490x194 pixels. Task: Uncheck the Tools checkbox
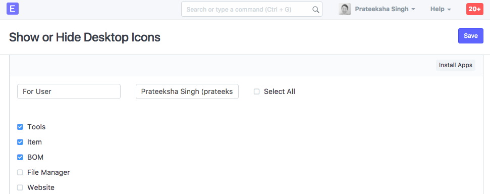[x=20, y=127]
